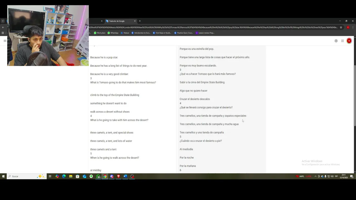Click the microphone tray icon
356x200 pixels.
point(325,176)
